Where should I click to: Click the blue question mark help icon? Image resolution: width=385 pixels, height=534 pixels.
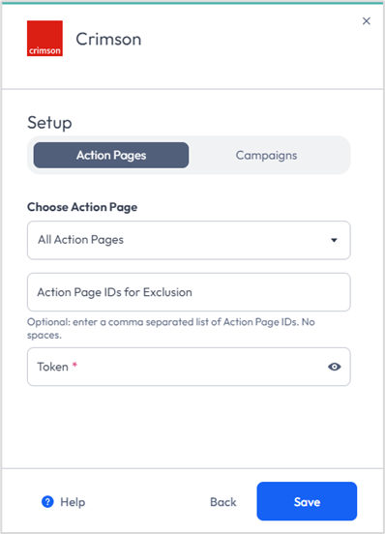(47, 502)
